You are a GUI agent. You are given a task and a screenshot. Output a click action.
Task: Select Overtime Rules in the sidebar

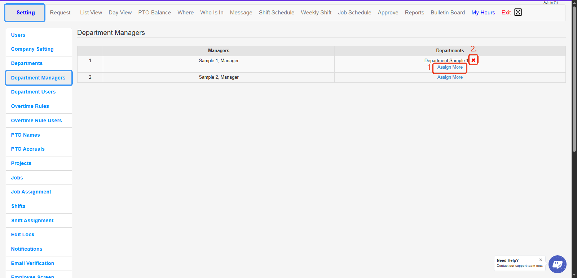tap(30, 106)
